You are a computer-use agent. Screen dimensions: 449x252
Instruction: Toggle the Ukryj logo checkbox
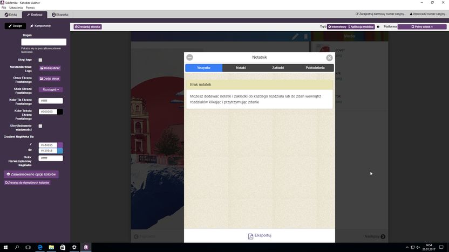point(40,60)
